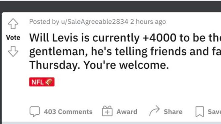Screen dimensions: 221x124
Task: Upvote the Will Levis post
Action: tap(13, 24)
